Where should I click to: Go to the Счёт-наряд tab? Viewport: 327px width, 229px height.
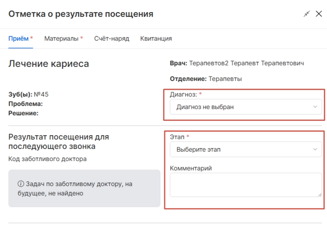[x=112, y=39]
